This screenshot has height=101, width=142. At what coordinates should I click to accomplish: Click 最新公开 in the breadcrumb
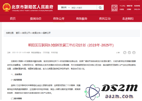47,33
